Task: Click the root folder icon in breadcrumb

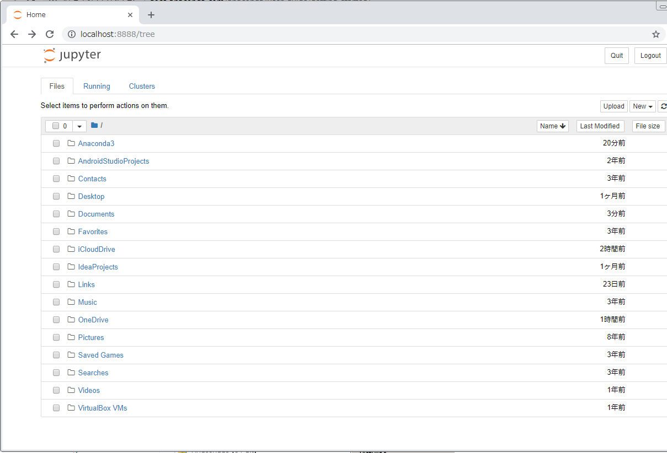Action: (x=94, y=126)
